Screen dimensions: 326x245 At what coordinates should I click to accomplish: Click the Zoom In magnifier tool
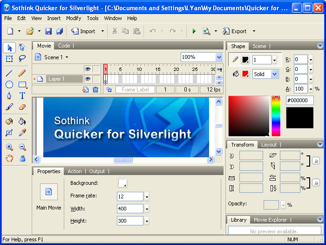[x=9, y=147]
